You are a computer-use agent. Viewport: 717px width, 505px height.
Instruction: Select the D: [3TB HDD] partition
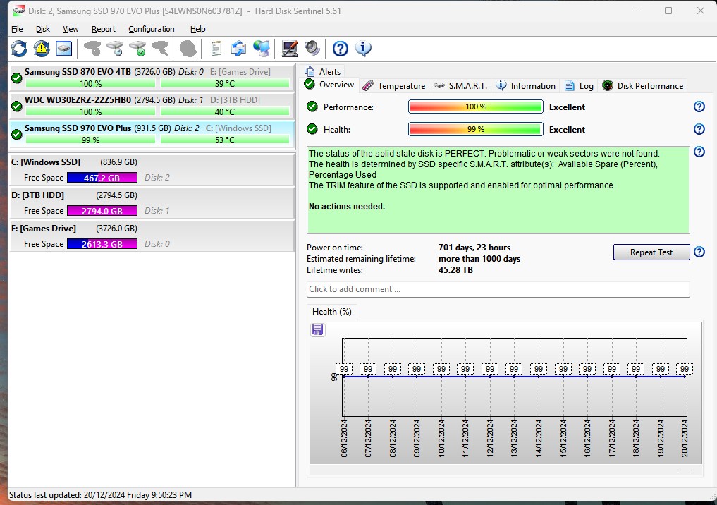(152, 203)
